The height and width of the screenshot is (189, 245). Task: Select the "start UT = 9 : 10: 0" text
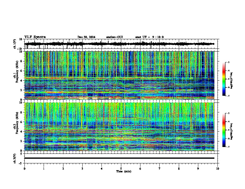coord(149,37)
